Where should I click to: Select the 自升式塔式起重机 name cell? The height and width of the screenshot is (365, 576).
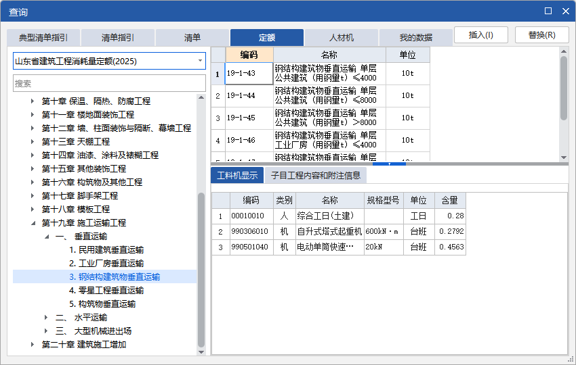[330, 231]
